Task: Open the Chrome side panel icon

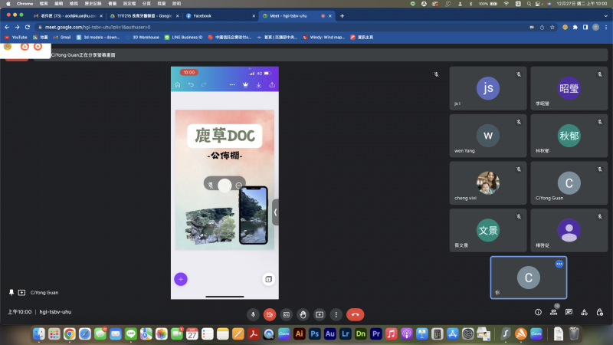Action: point(585,27)
